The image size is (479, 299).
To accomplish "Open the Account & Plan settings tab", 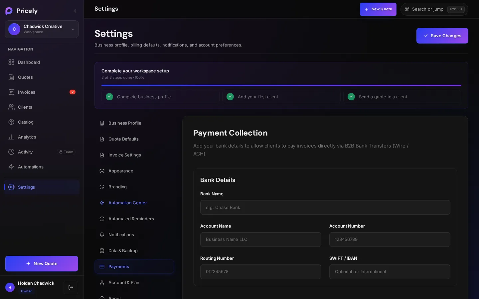I will tap(134, 282).
